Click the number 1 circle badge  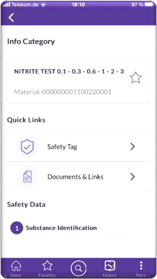(17, 228)
